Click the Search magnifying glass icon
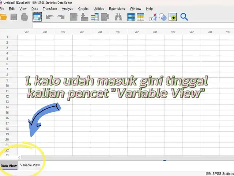The height and width of the screenshot is (176, 234). pos(184,17)
